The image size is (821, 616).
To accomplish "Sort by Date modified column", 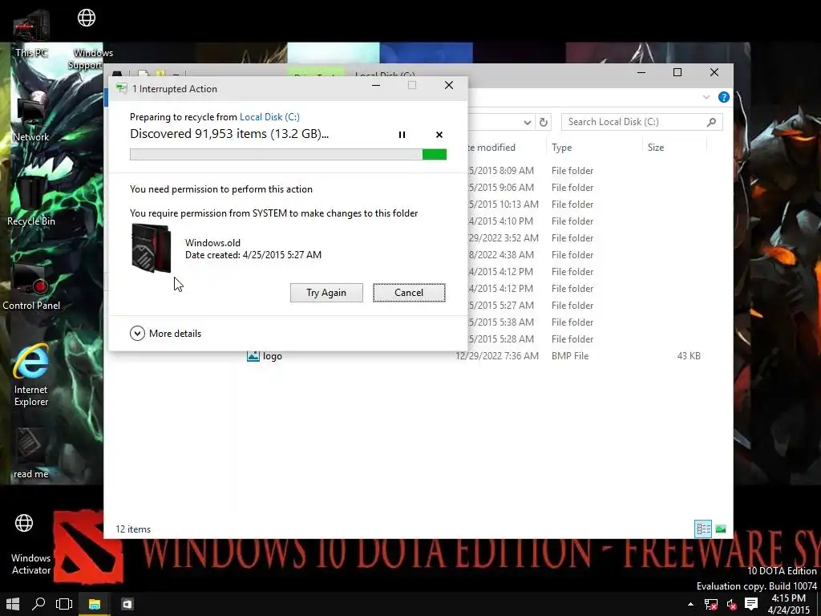I will pyautogui.click(x=491, y=148).
